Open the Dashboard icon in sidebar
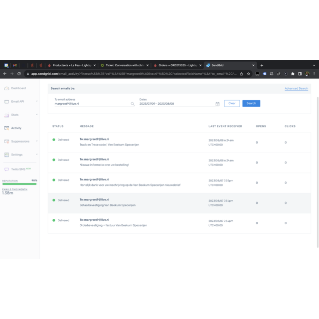The image size is (319, 319). [x=6, y=88]
